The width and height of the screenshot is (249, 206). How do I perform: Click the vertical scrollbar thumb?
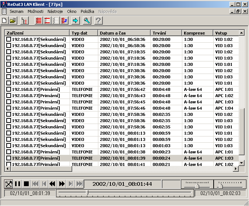point(242,132)
